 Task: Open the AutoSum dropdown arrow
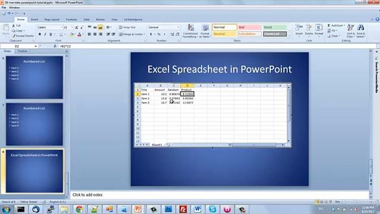[x=344, y=26]
